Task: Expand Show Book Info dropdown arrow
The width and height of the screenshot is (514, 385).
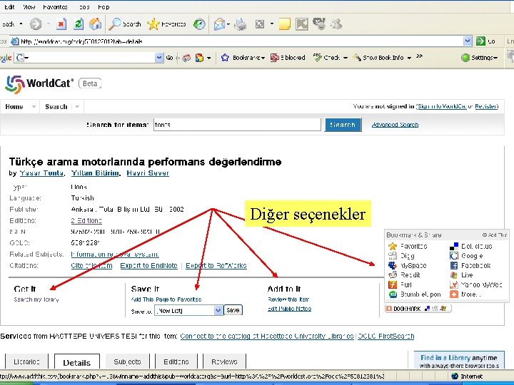Action: pyautogui.click(x=409, y=58)
